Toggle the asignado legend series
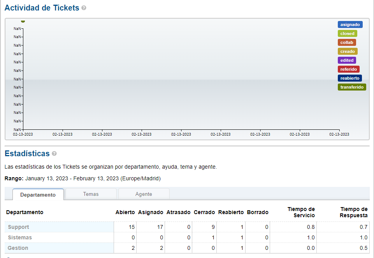 point(350,24)
